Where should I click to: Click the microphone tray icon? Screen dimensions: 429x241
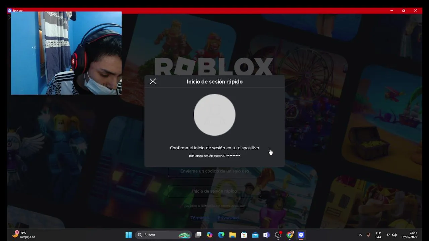(369, 235)
